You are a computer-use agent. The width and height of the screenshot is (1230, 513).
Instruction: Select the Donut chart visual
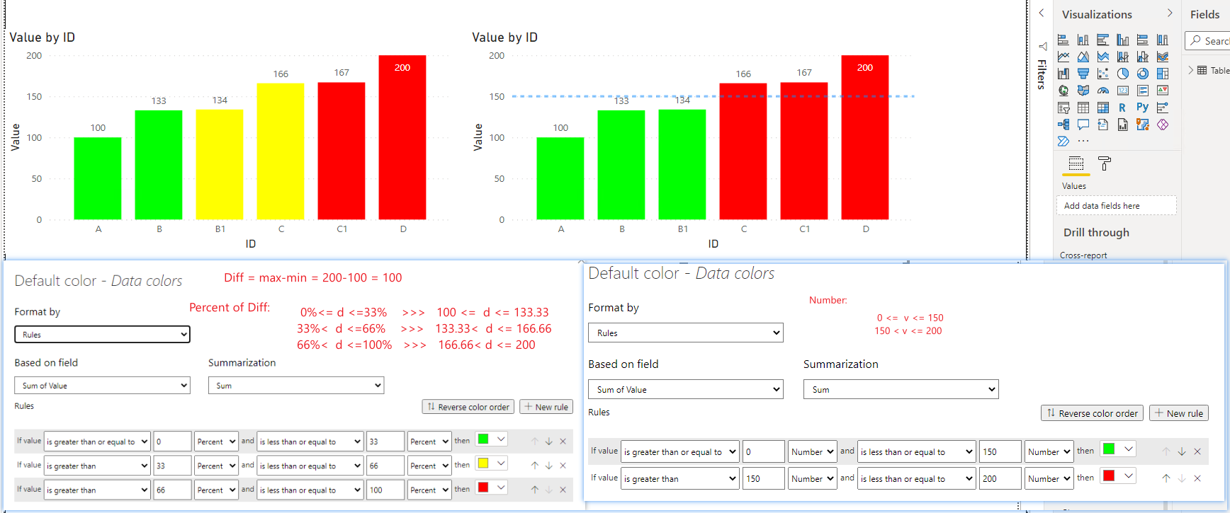click(x=1143, y=74)
